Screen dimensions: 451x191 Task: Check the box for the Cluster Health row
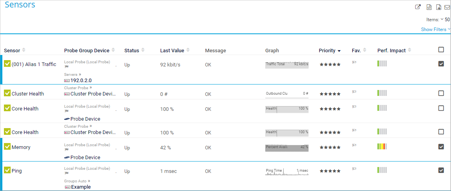(x=441, y=93)
